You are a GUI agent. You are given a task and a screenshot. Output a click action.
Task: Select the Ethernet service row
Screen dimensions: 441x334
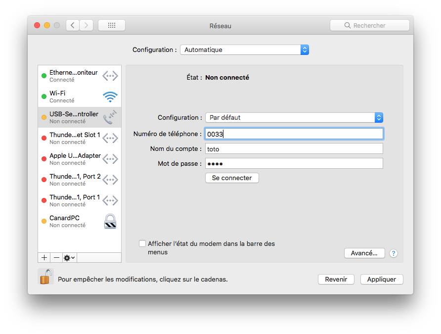(x=80, y=76)
